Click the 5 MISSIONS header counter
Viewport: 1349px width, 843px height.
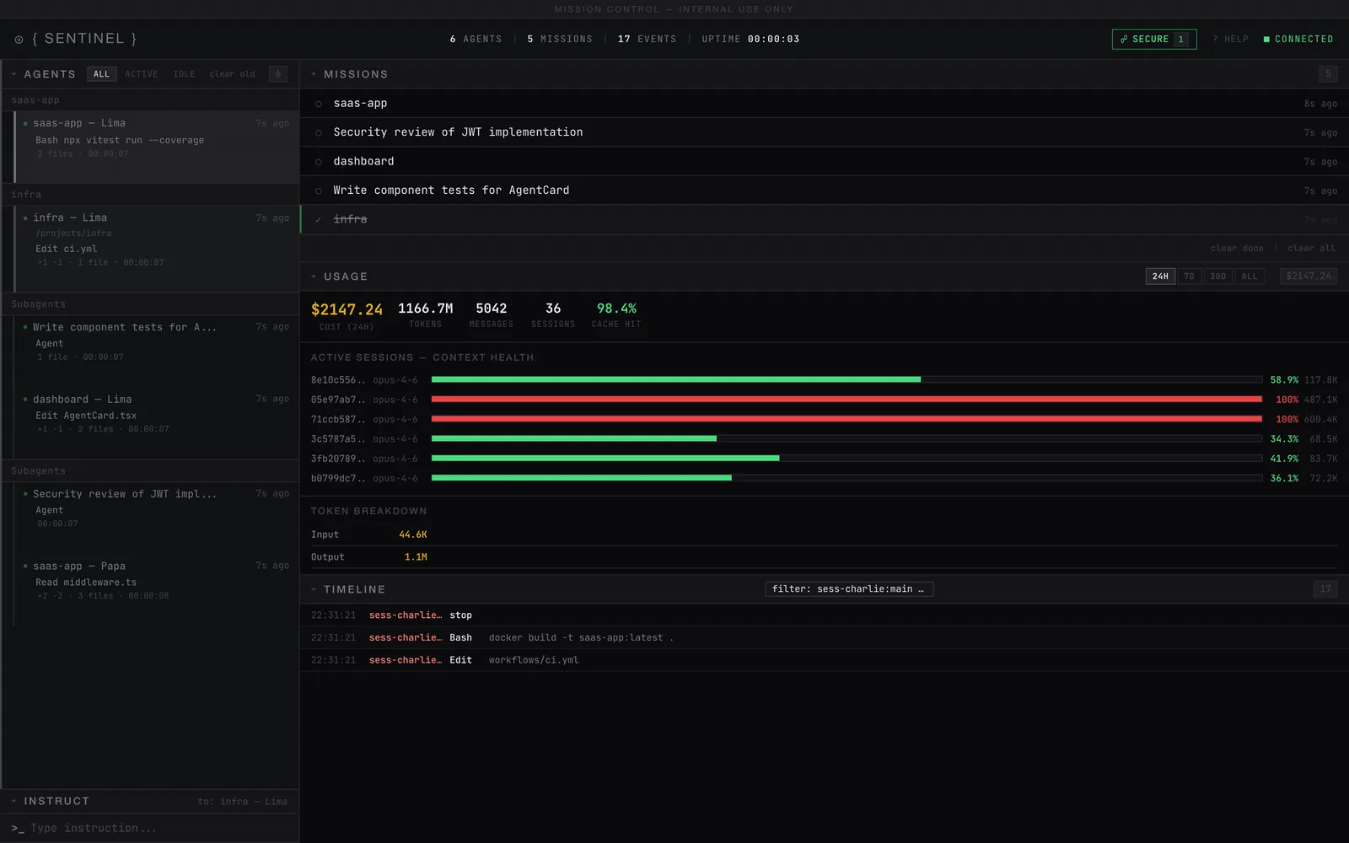(x=560, y=40)
